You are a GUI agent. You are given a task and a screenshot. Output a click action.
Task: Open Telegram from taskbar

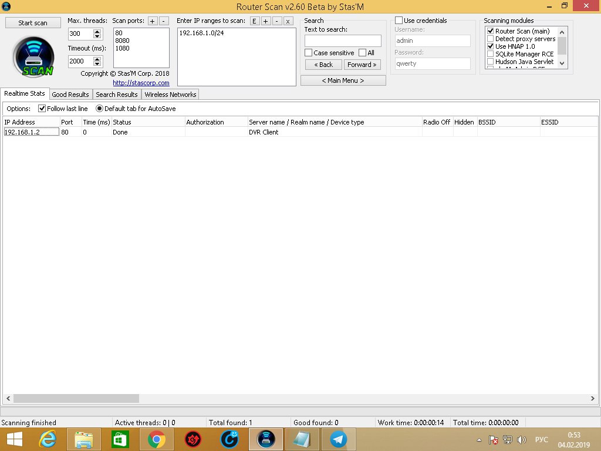pos(339,439)
